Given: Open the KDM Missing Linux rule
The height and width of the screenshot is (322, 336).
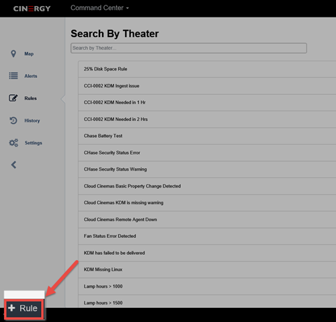Looking at the screenshot, I should pyautogui.click(x=207, y=270).
